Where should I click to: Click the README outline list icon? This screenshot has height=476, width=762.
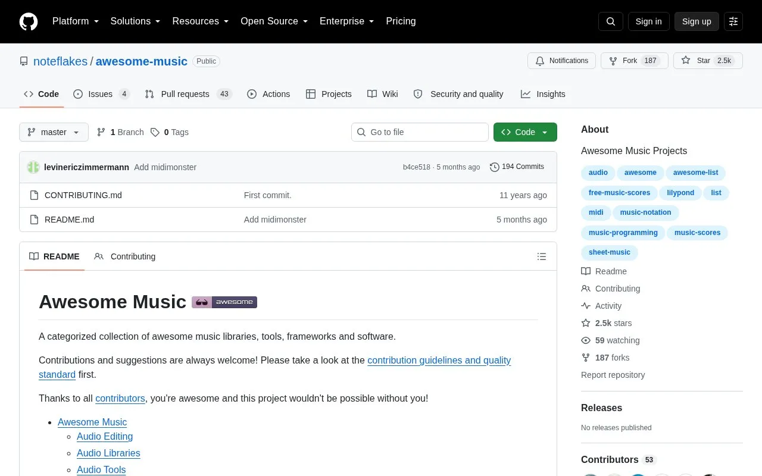542,256
